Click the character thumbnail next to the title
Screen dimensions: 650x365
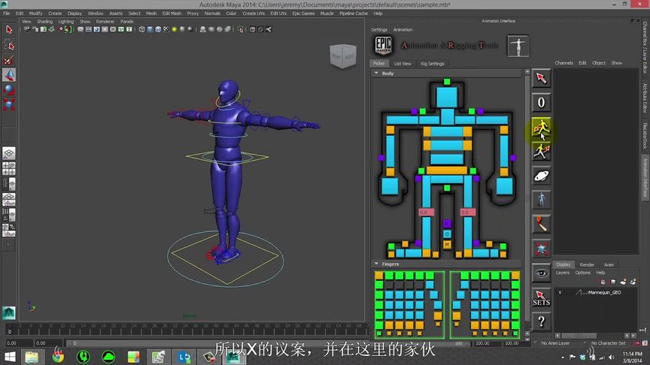(518, 45)
